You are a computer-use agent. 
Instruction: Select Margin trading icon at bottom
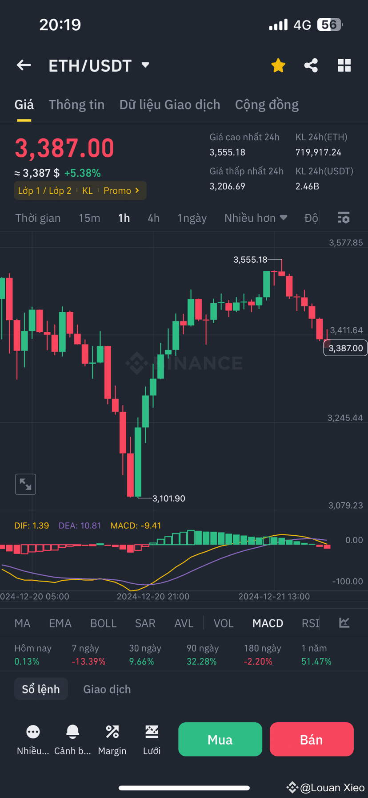(112, 738)
